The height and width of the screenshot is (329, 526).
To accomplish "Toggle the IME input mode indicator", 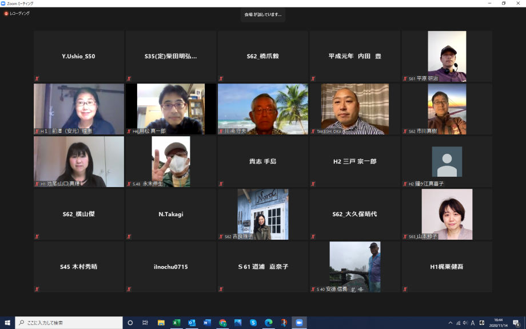I will click(x=473, y=323).
